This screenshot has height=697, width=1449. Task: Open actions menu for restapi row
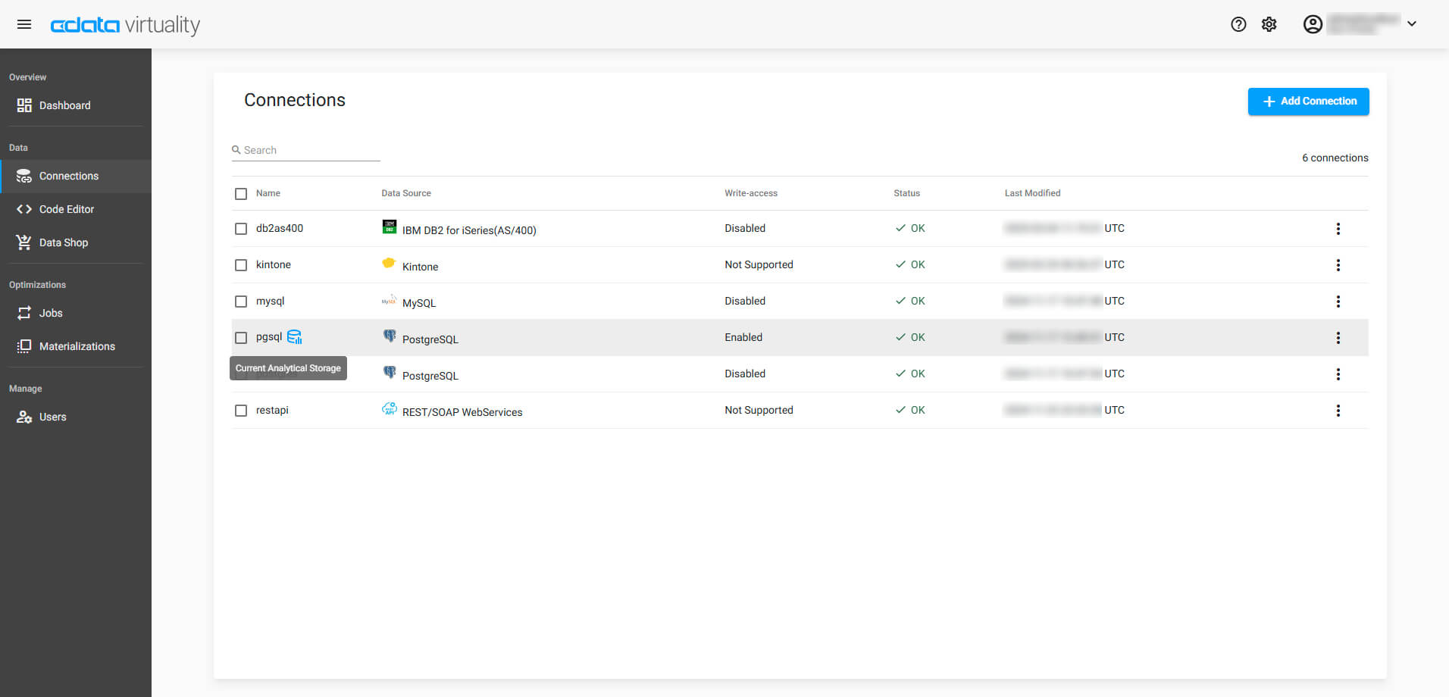point(1338,411)
